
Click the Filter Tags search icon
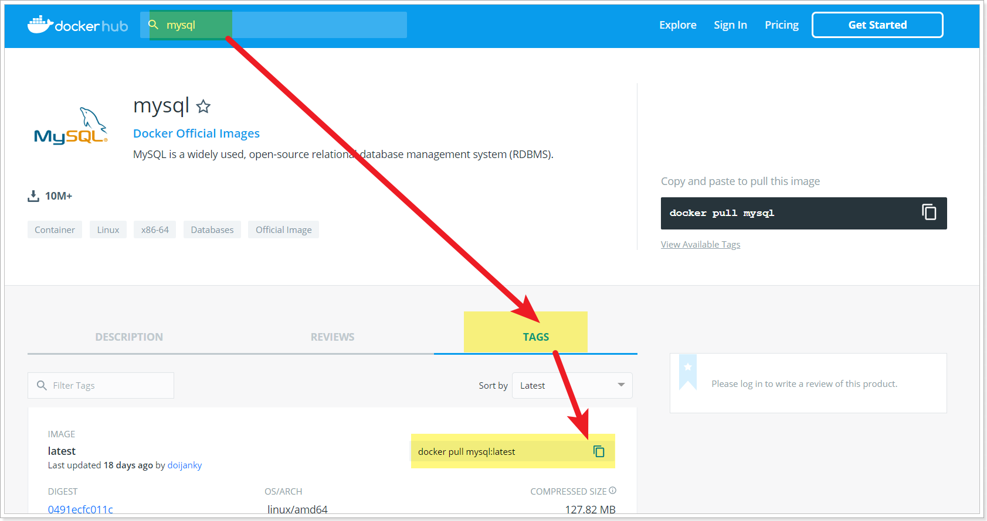[42, 385]
